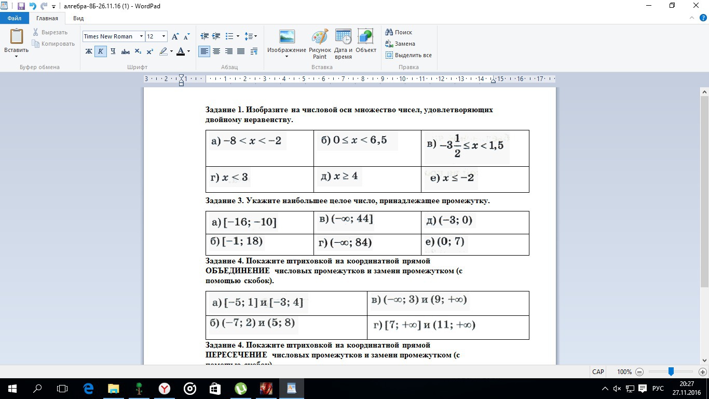Justify the text
This screenshot has height=399, width=709.
tap(241, 51)
